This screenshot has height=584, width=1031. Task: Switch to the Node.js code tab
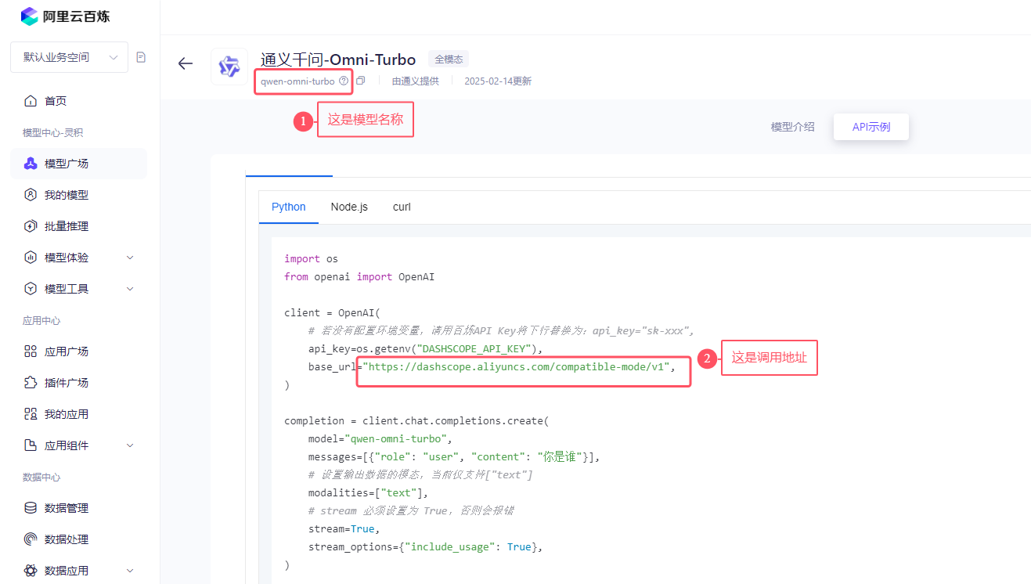pos(349,207)
